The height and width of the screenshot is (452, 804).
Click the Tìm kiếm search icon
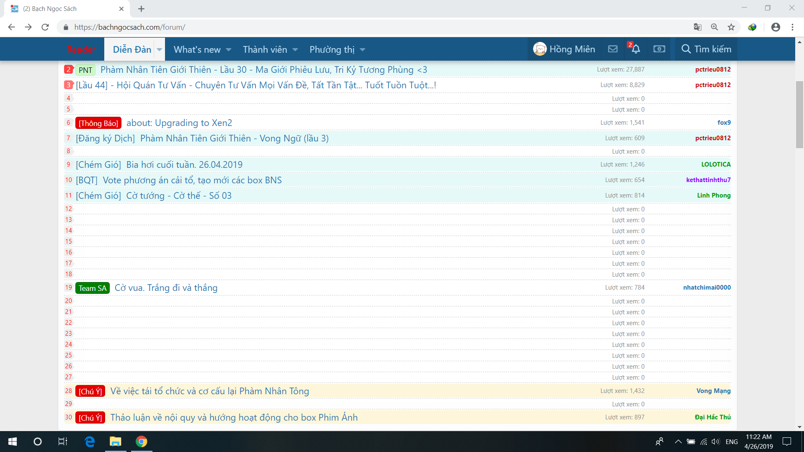click(685, 49)
